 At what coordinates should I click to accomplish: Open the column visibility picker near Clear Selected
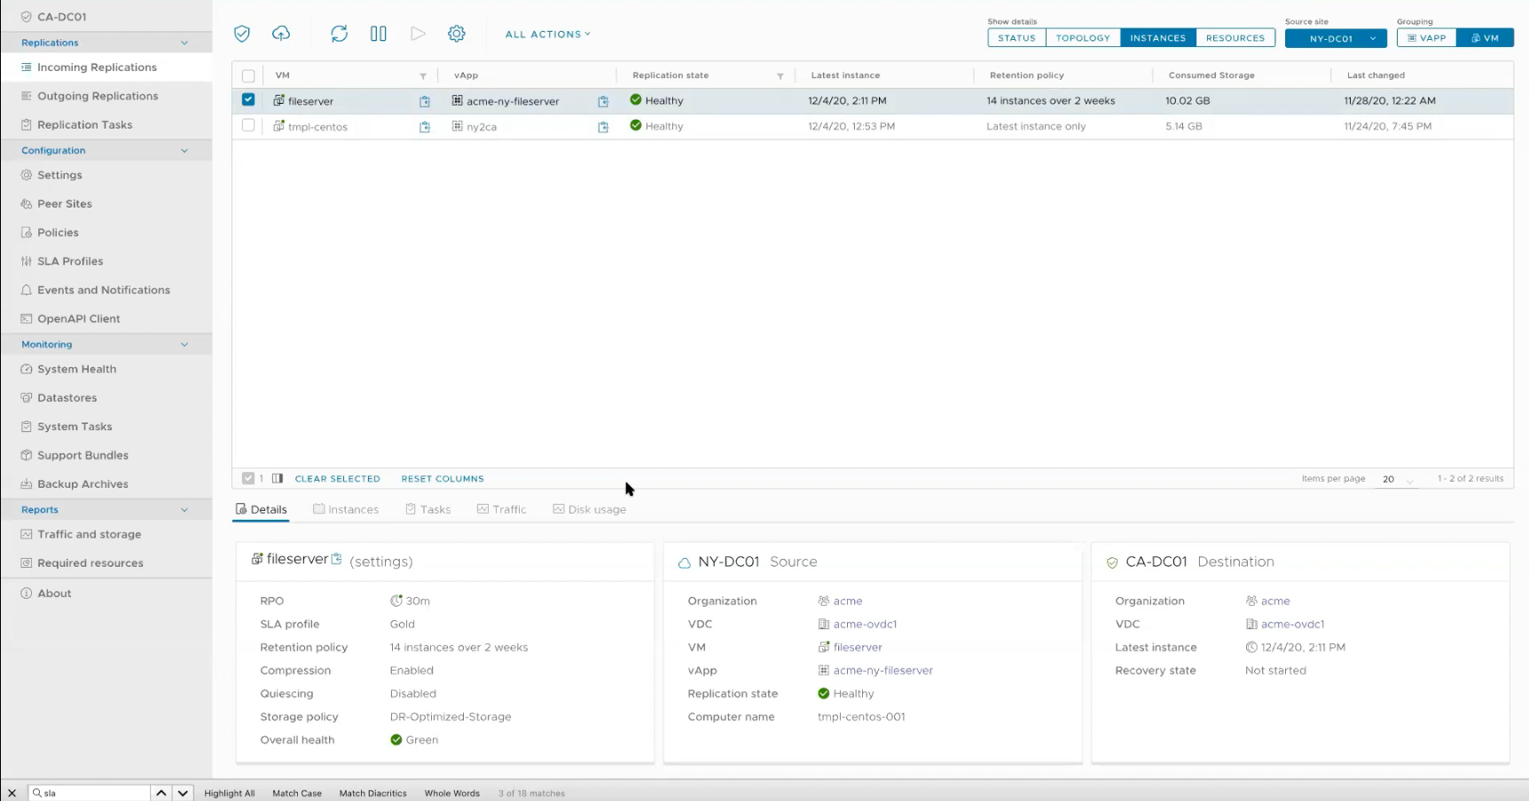[x=277, y=478]
